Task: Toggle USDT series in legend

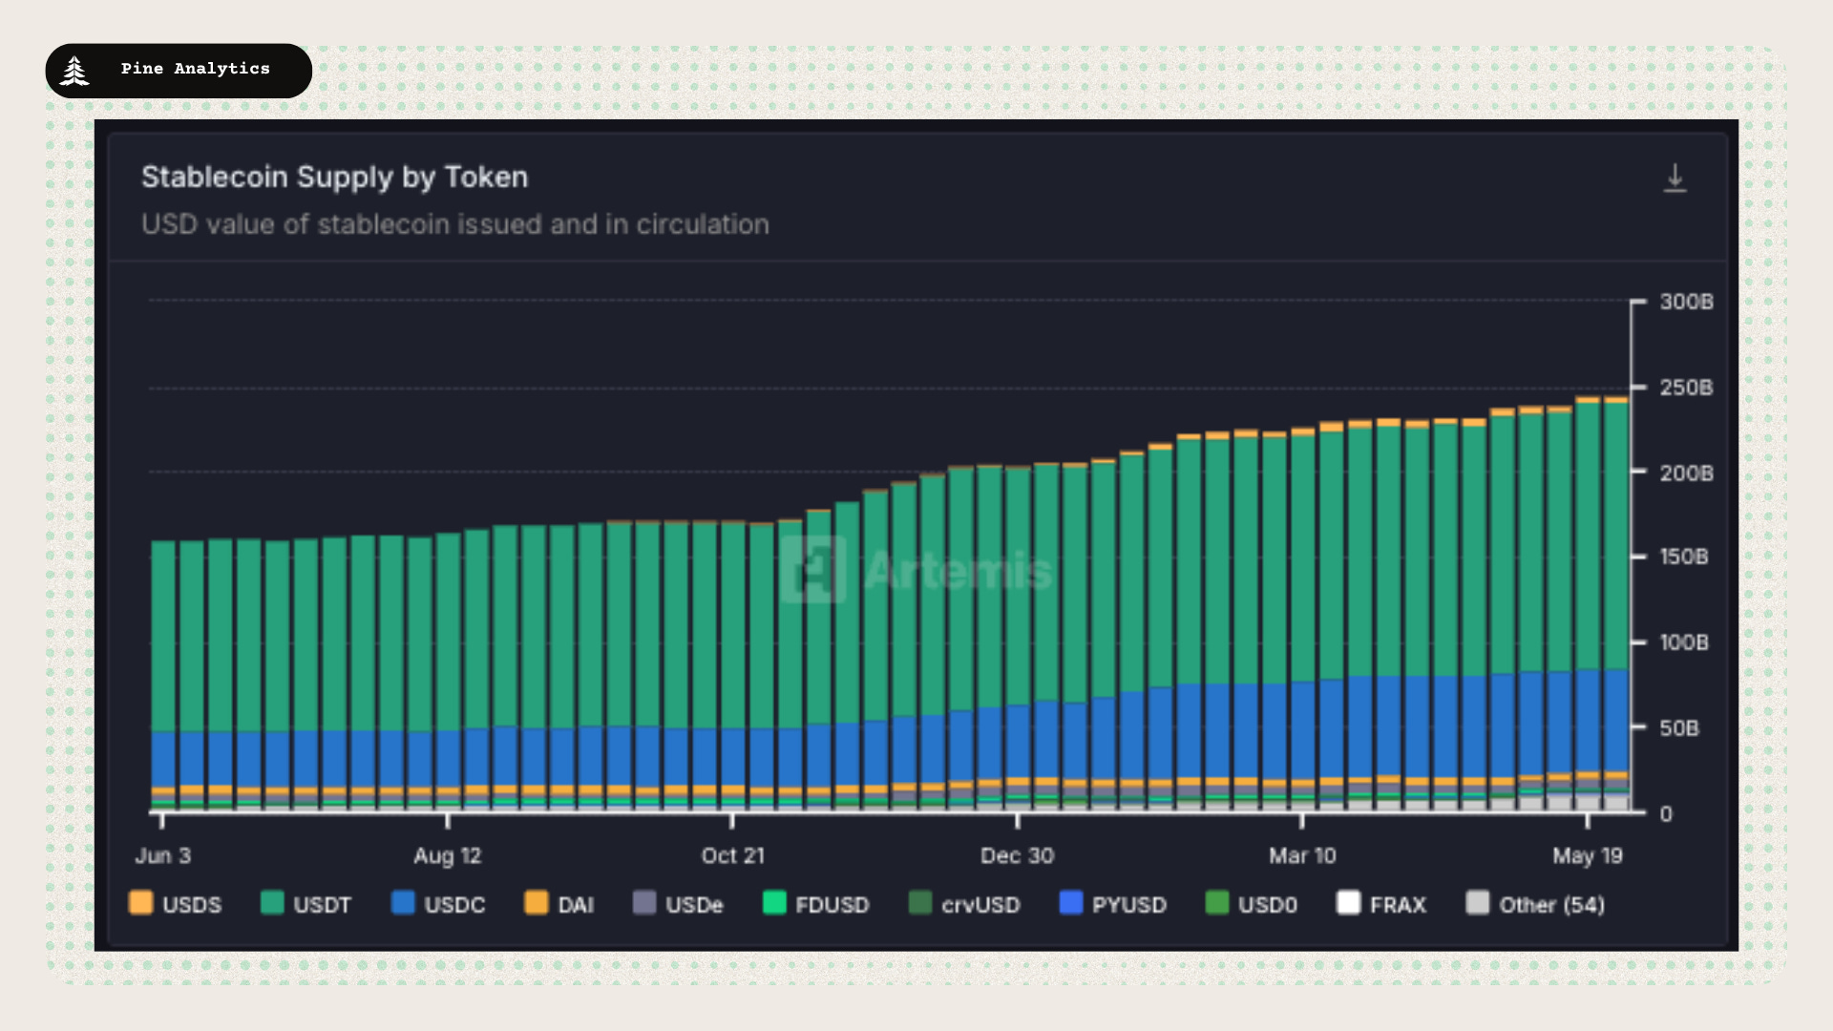Action: (x=305, y=903)
